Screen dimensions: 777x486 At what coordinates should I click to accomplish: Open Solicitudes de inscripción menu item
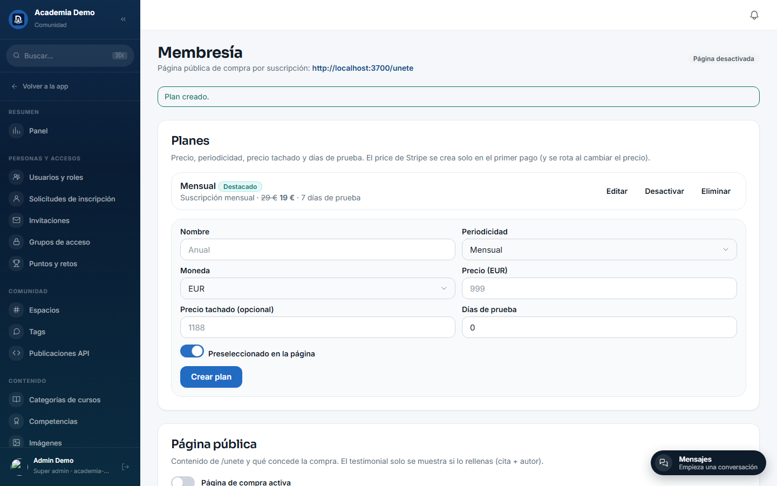tap(70, 199)
